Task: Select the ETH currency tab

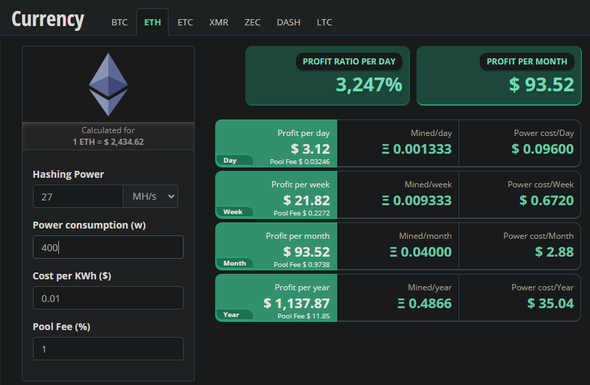Action: coord(152,22)
